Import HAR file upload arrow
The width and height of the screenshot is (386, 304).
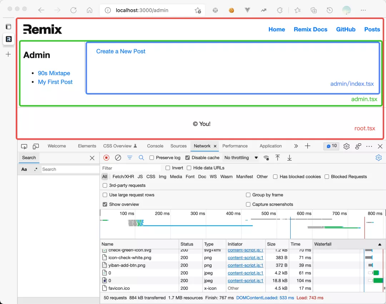click(x=277, y=157)
